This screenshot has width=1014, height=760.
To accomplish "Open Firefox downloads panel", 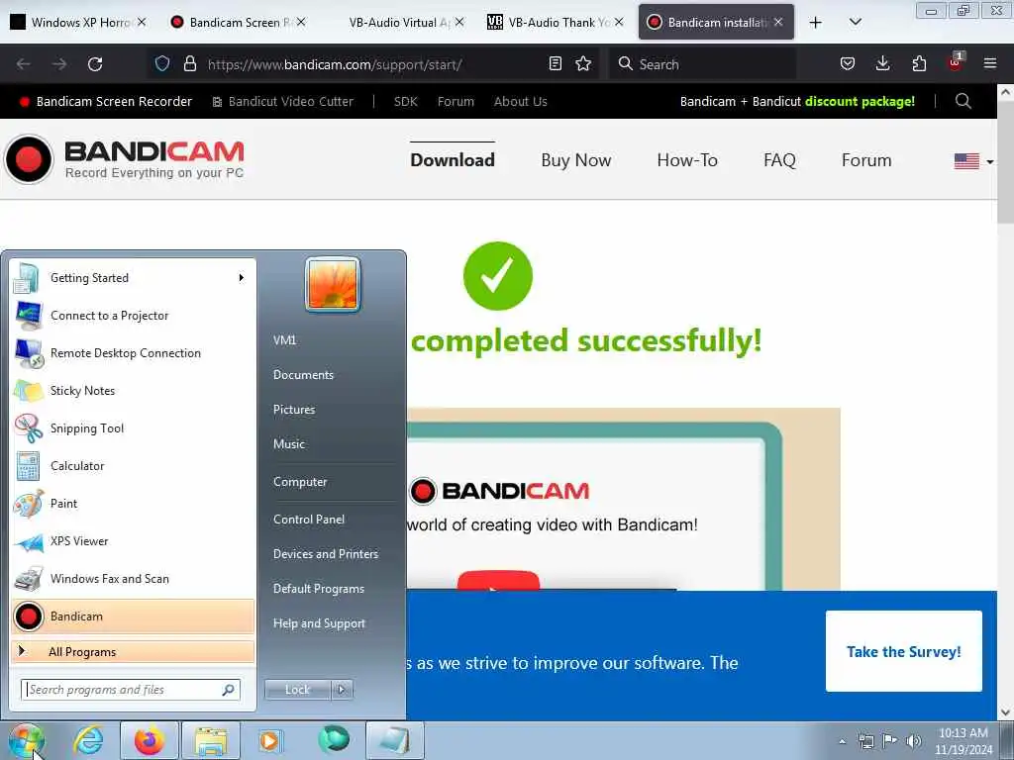I will (882, 64).
